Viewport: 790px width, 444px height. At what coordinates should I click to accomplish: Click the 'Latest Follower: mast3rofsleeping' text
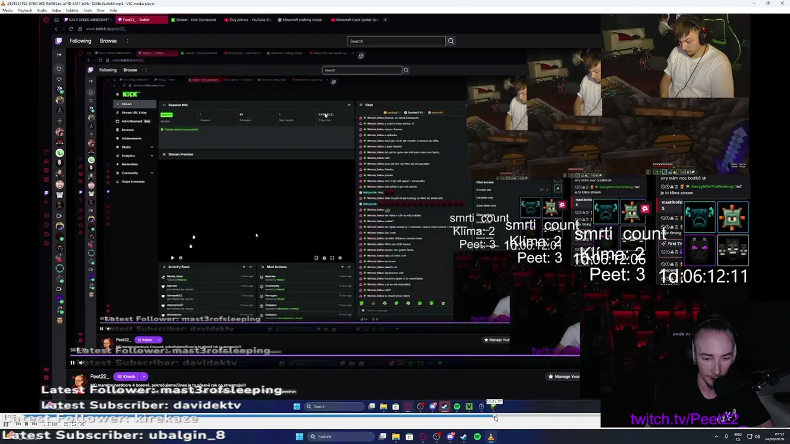pyautogui.click(x=162, y=390)
